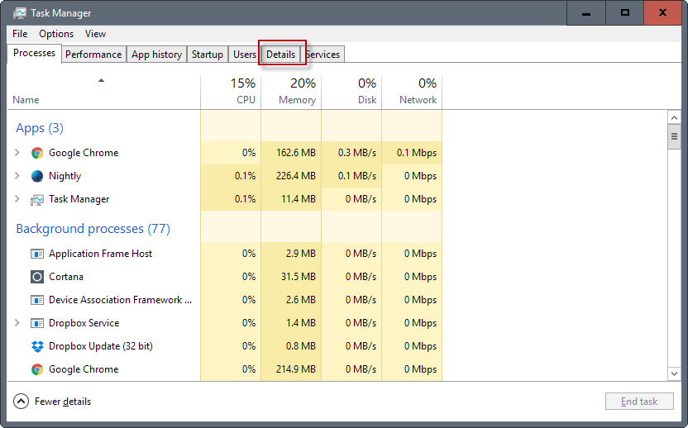Viewport: 688px width, 428px height.
Task: Click the vertical scrollbar thumb
Action: 675,137
